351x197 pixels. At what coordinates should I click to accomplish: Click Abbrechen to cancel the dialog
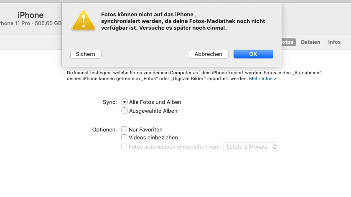click(x=209, y=54)
